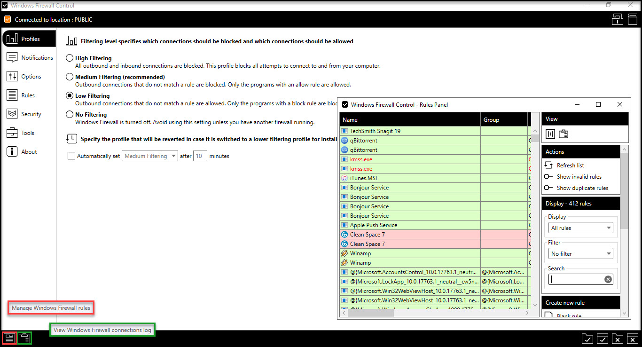Click the side panel vertical scrollbar thumb

tap(624, 191)
